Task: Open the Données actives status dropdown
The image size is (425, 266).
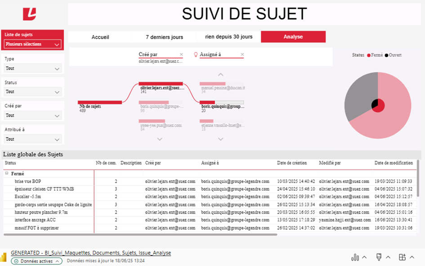Action: (36, 261)
